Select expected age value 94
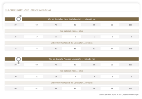 (x=94, y=89)
